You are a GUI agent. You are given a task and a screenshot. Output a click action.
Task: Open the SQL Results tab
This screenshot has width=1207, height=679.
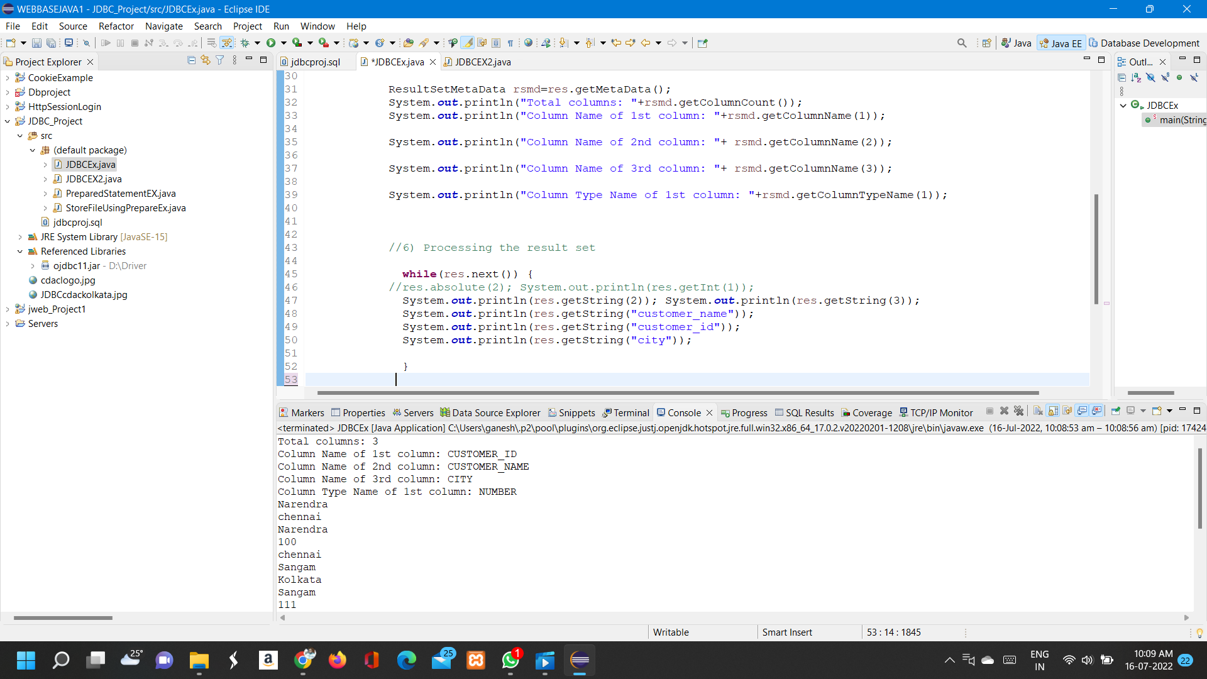[804, 412]
